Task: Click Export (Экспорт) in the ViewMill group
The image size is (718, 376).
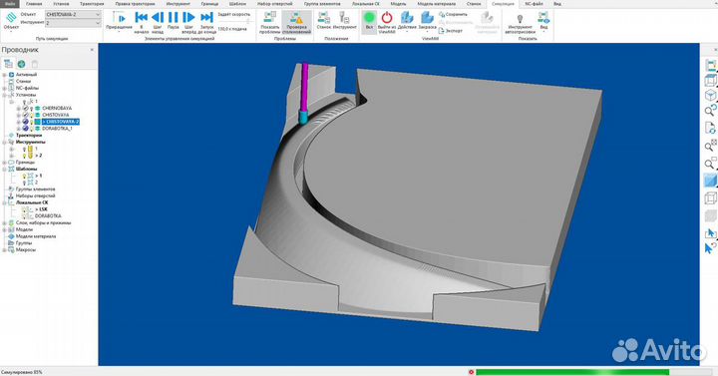Action: click(x=451, y=31)
